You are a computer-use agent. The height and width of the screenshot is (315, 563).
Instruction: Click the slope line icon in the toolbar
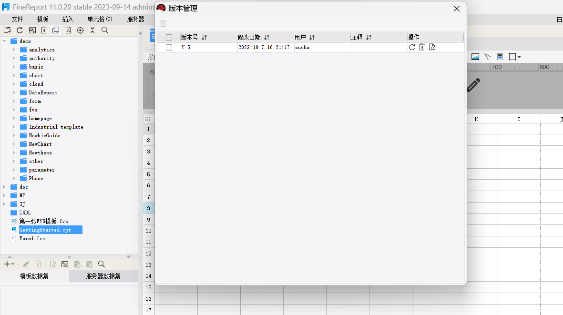[x=488, y=57]
